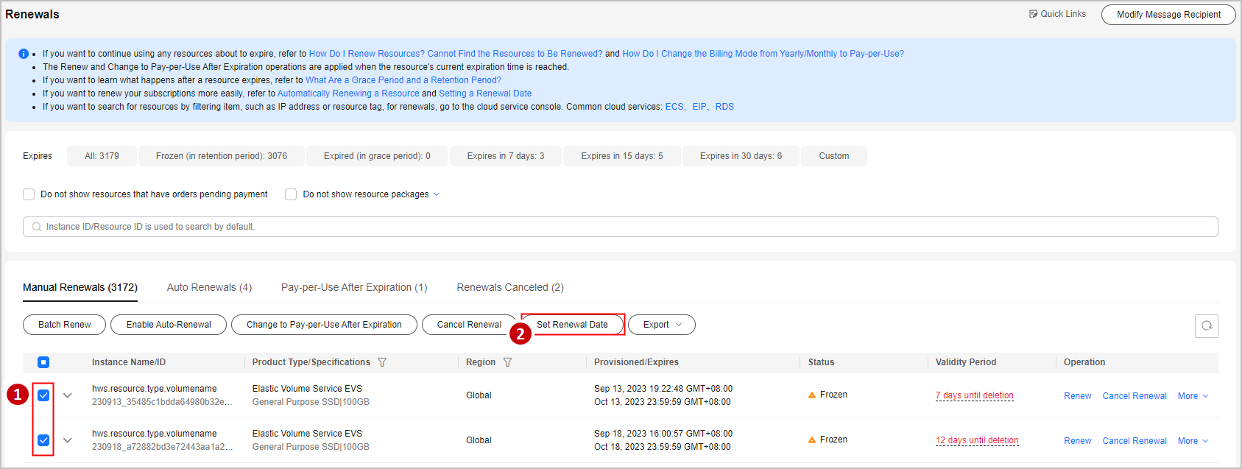Viewport: 1242px width, 469px height.
Task: Click instance ID 230913_35485c1bdda64980b32e
Action: tap(162, 402)
